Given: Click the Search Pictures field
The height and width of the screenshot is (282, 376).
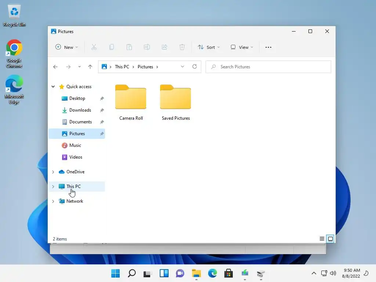Looking at the screenshot, I should coord(268,67).
